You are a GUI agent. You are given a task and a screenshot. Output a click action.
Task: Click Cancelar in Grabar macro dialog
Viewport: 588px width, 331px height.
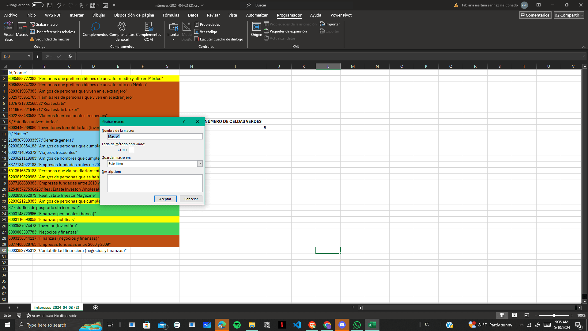point(191,199)
